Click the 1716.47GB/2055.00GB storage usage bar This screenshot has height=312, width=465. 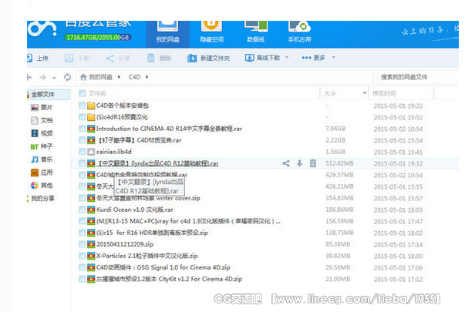pyautogui.click(x=98, y=37)
